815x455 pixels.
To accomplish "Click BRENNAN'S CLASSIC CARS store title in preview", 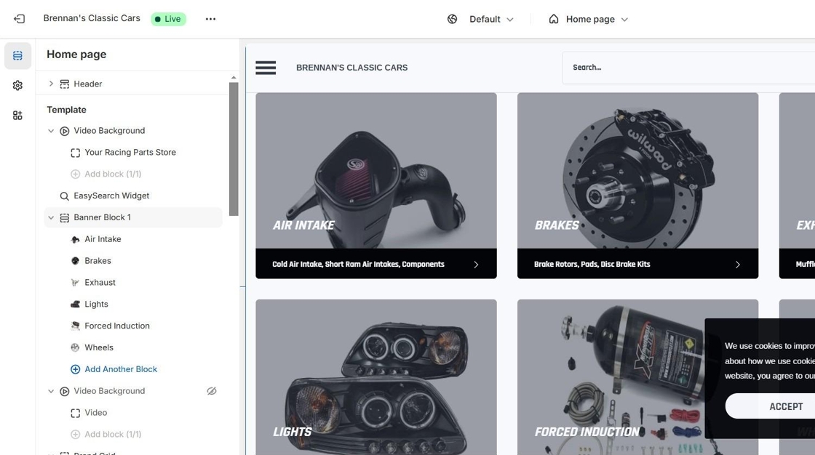I will [352, 68].
